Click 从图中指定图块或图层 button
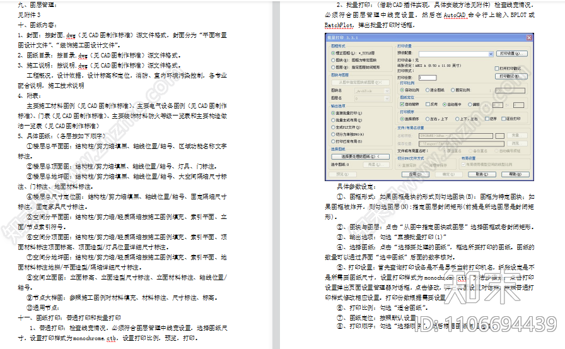Image resolution: width=565 pixels, height=349 pixels. coord(360,83)
